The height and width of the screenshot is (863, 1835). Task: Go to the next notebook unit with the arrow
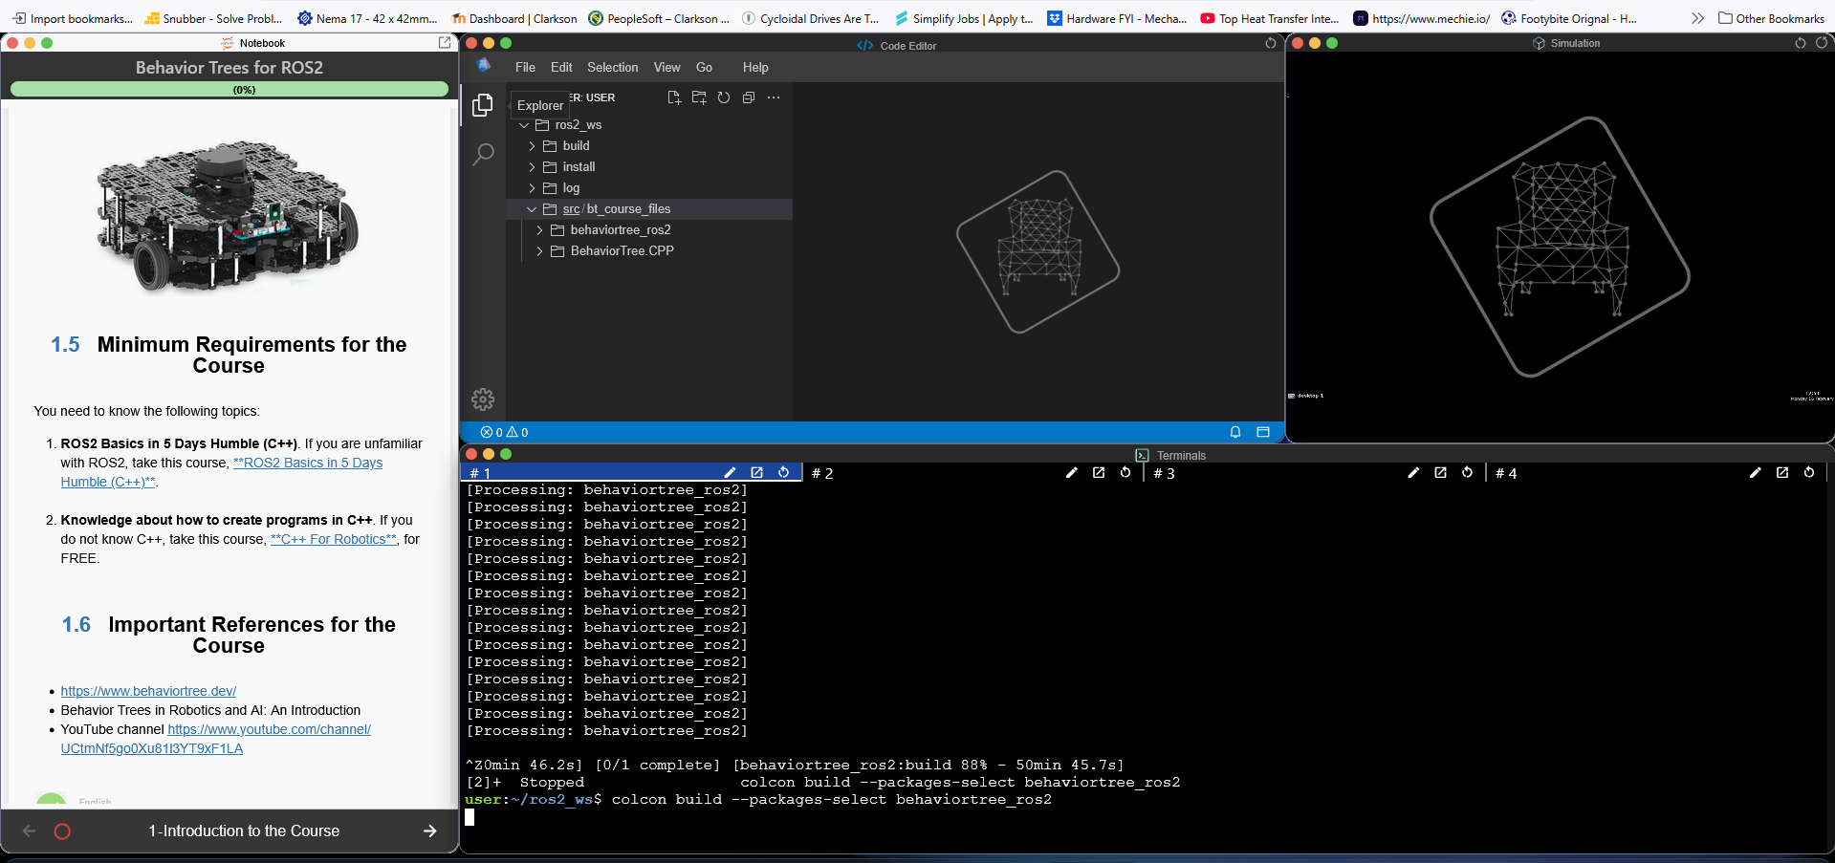pyautogui.click(x=429, y=831)
